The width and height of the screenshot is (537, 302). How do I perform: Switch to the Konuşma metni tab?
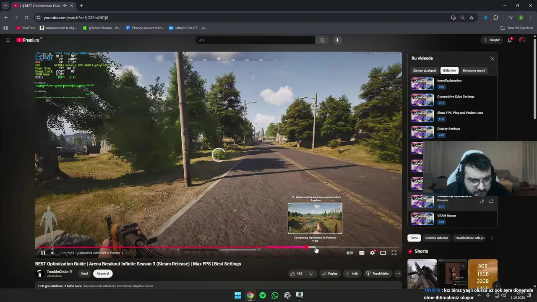click(x=474, y=70)
